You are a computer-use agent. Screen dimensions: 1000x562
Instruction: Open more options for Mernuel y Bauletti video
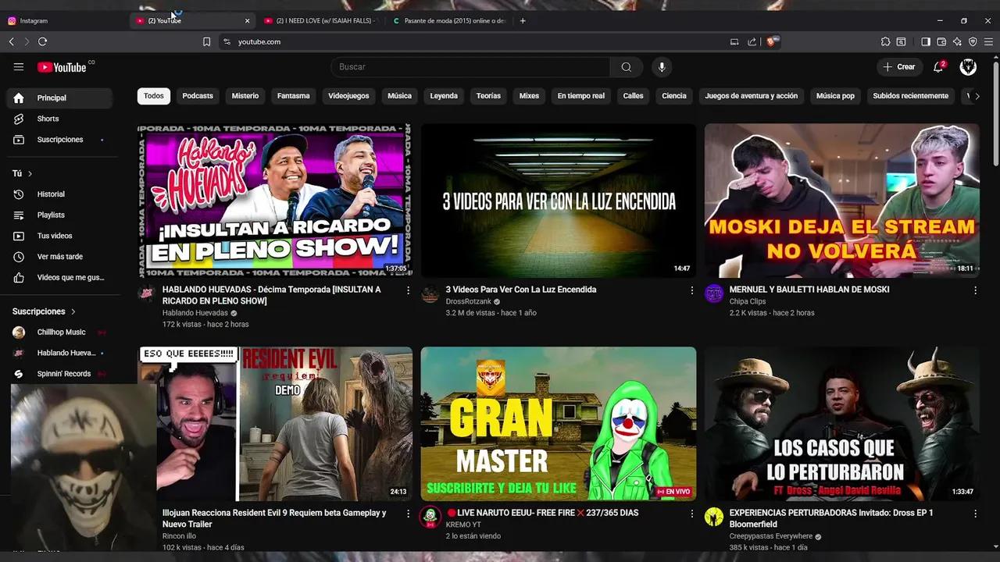(x=975, y=290)
